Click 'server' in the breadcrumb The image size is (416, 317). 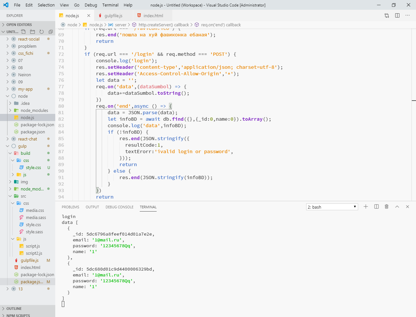pyautogui.click(x=121, y=25)
